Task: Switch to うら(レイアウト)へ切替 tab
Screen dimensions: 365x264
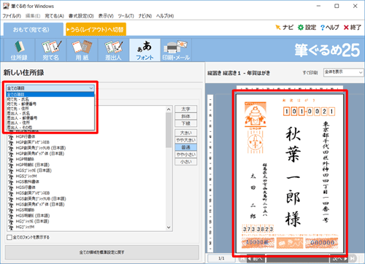Action: (x=96, y=29)
